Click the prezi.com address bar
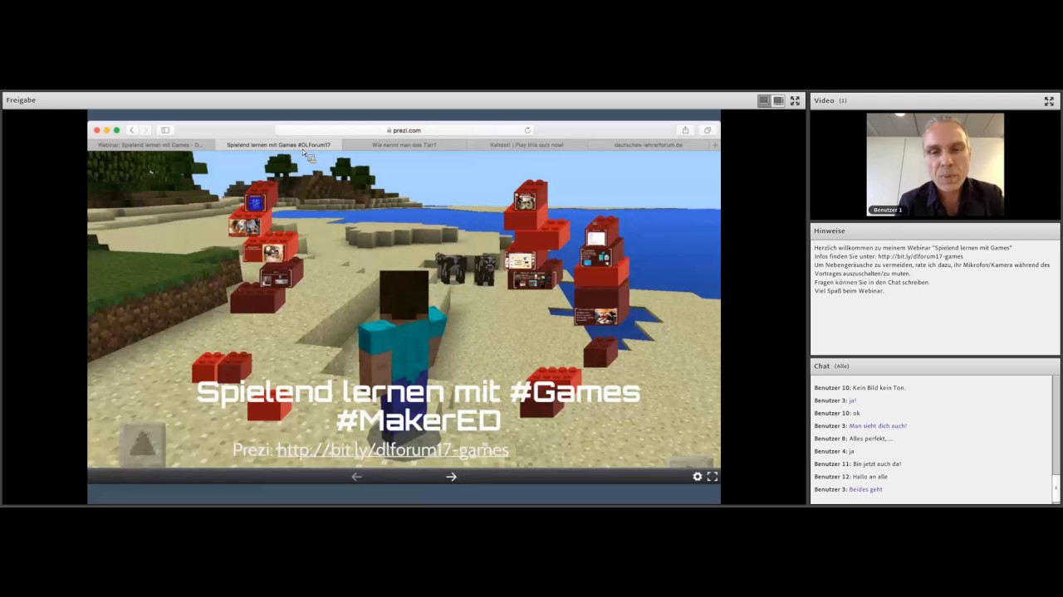 tap(404, 130)
